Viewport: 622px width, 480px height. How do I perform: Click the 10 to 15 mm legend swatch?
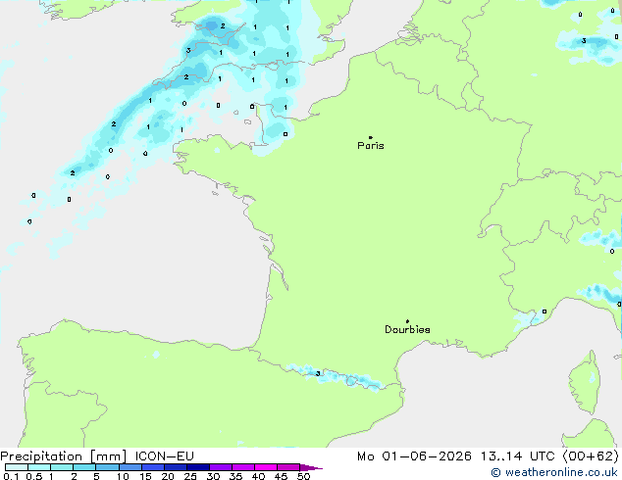click(x=130, y=467)
